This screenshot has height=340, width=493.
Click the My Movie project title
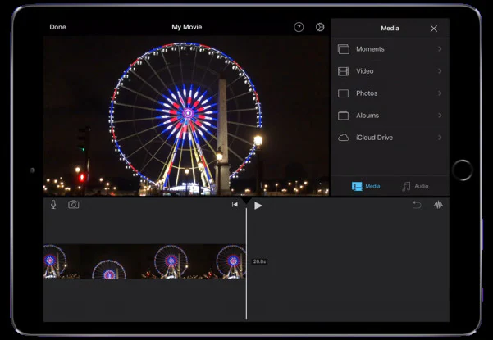click(x=187, y=27)
